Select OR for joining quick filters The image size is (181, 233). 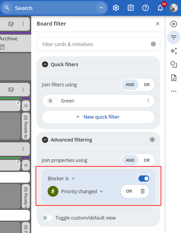click(147, 85)
